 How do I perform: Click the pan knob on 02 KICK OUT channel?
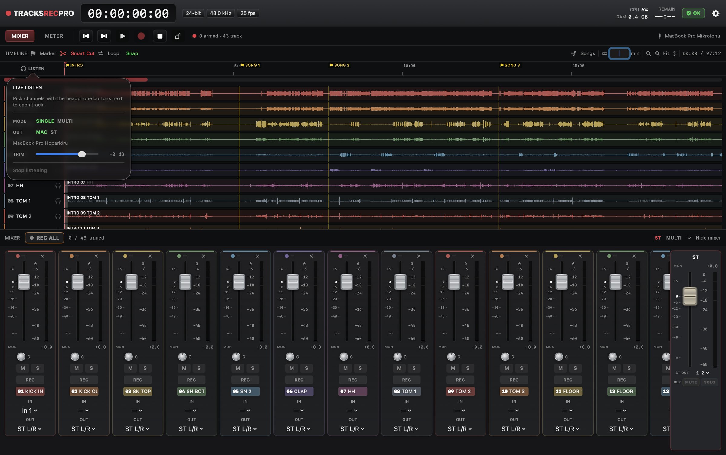[75, 357]
